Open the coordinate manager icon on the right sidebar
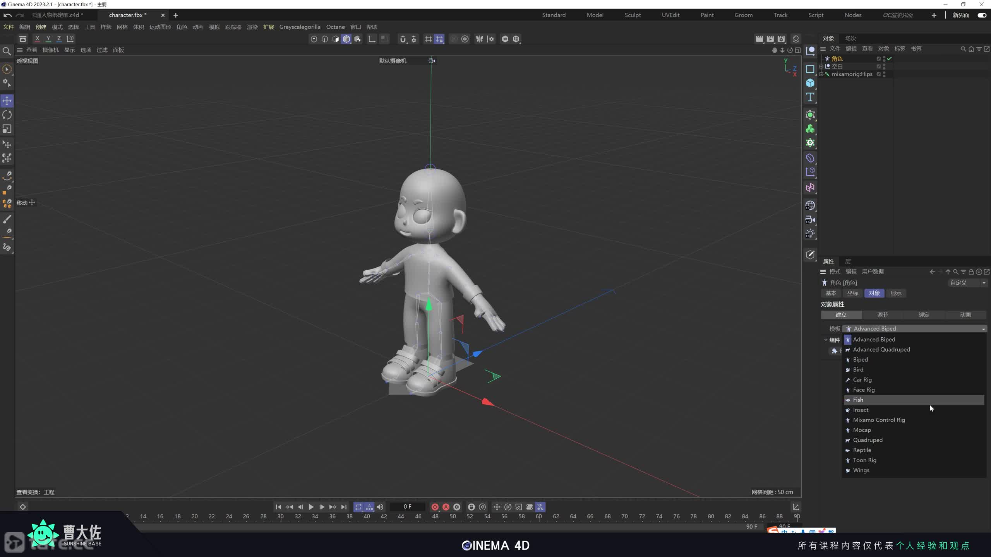Image resolution: width=991 pixels, height=557 pixels. pyautogui.click(x=810, y=50)
